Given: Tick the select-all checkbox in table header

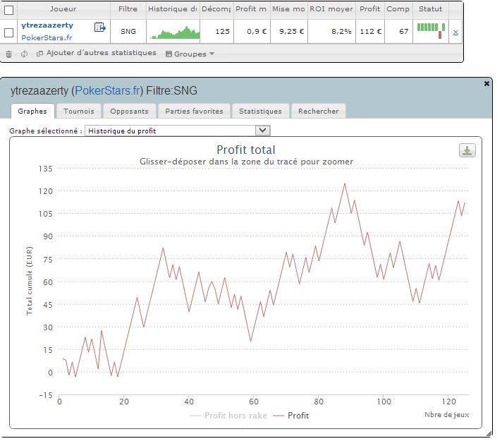Looking at the screenshot, I should click(x=9, y=10).
